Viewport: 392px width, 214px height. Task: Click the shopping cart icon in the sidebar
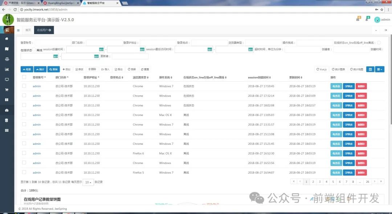pyautogui.click(x=8, y=90)
